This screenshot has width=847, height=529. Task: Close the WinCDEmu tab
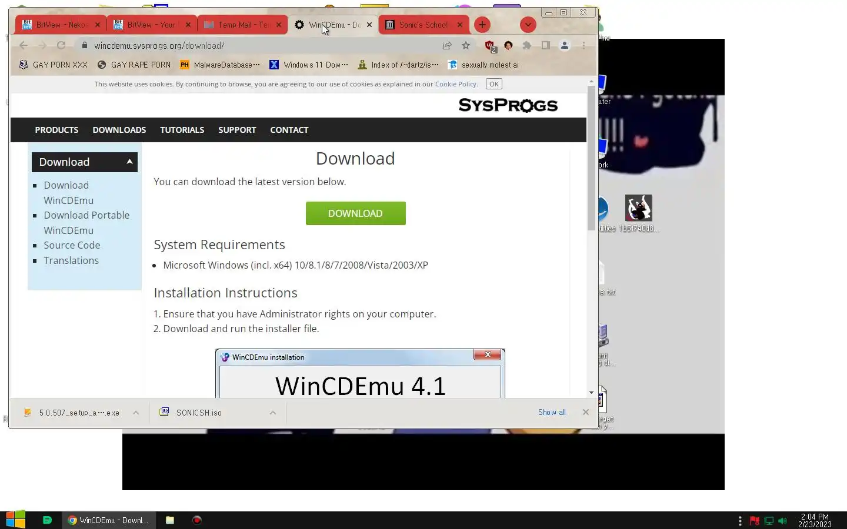pyautogui.click(x=369, y=25)
